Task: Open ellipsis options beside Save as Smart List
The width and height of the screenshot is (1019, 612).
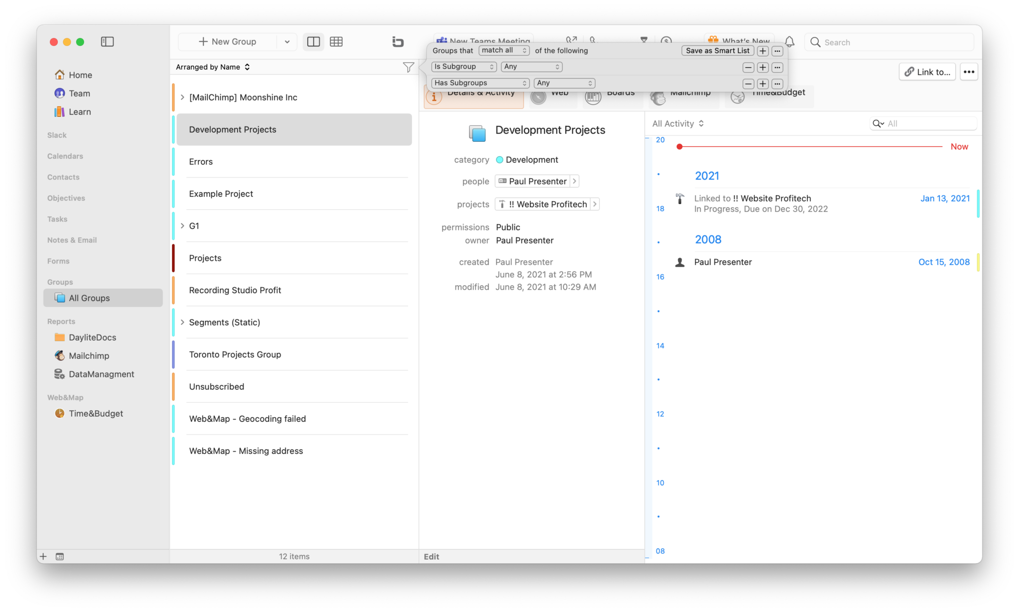Action: click(x=777, y=50)
